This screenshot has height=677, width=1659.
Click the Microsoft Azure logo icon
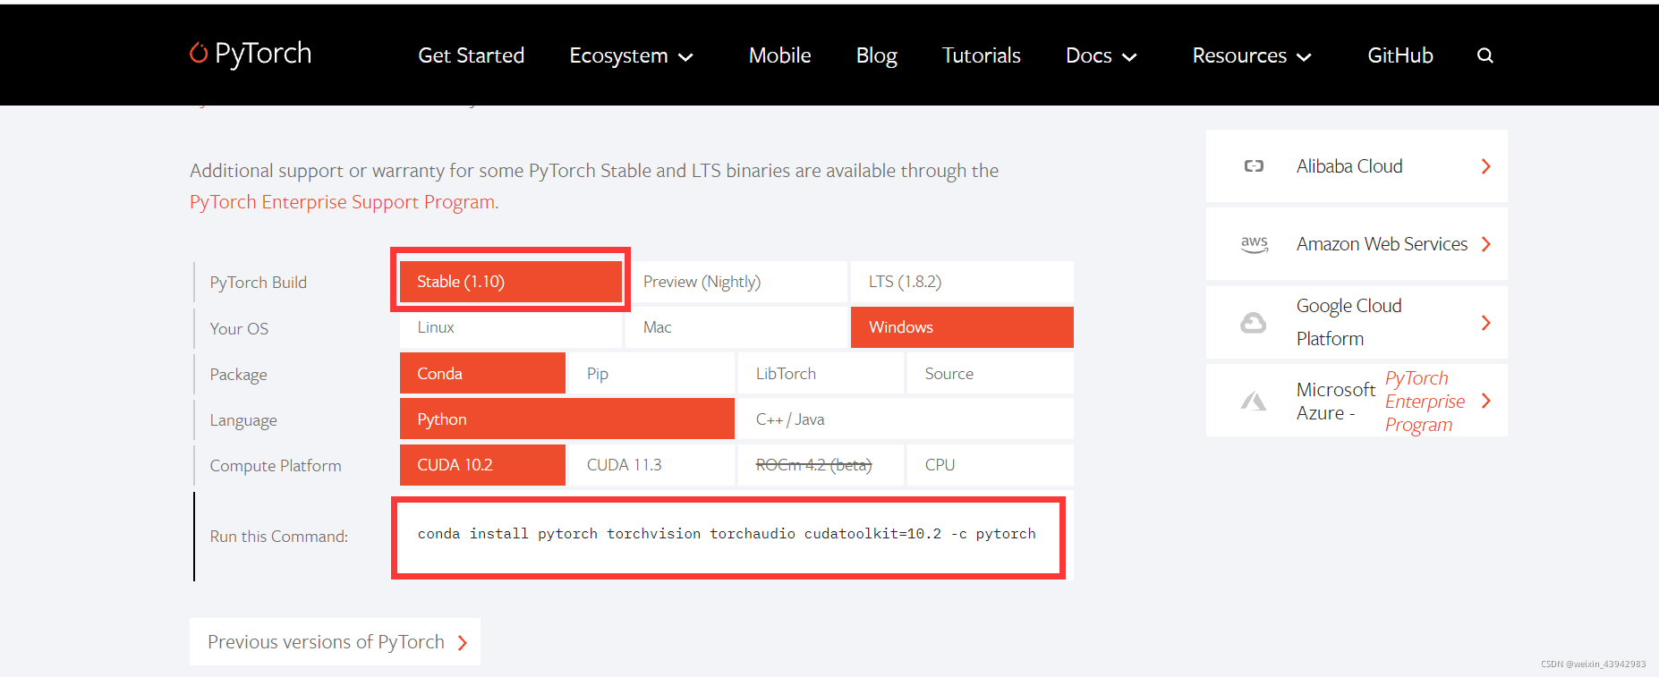tap(1254, 401)
